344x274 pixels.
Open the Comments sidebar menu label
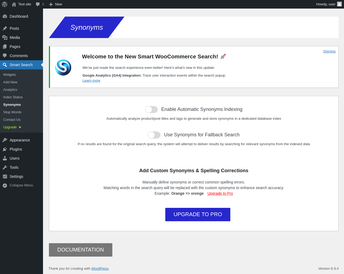coord(19,56)
